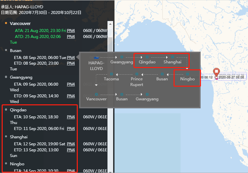Click the schedule list scrollbar up arrow
The width and height of the screenshot is (248, 173).
click(x=110, y=24)
